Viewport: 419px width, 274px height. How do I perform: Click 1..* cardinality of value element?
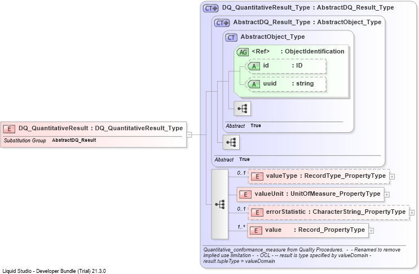coord(241,227)
